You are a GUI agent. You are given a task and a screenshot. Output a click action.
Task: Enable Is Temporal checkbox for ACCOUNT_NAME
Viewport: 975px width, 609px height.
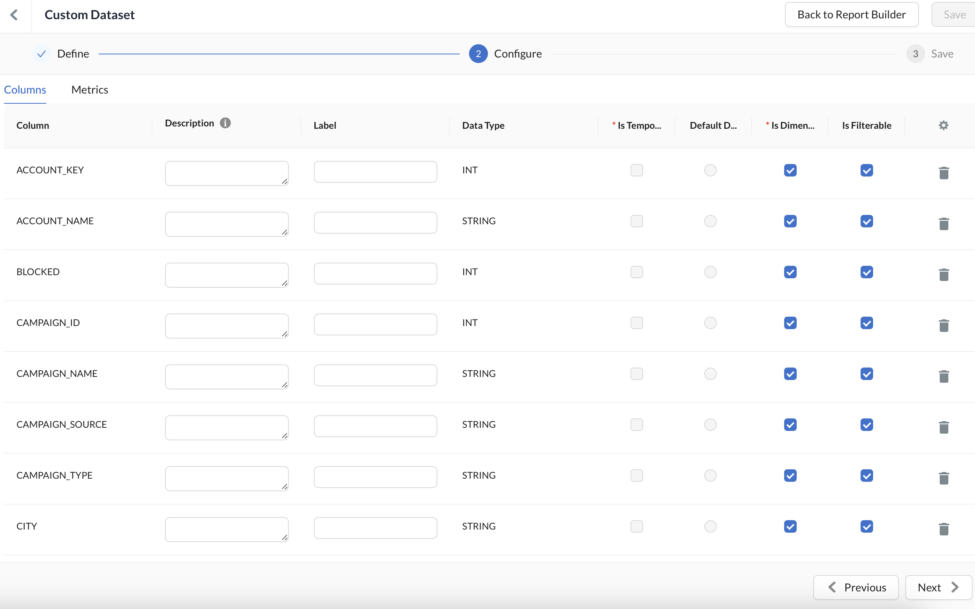(x=636, y=221)
